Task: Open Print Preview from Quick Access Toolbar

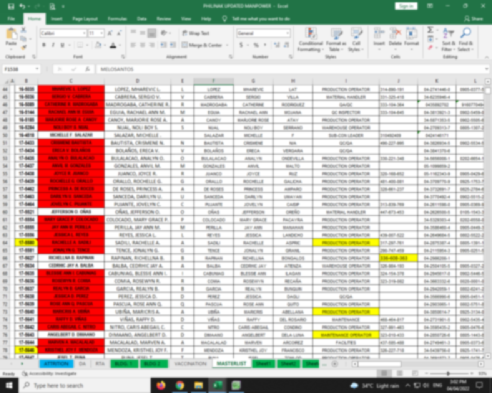Action: tap(52, 6)
